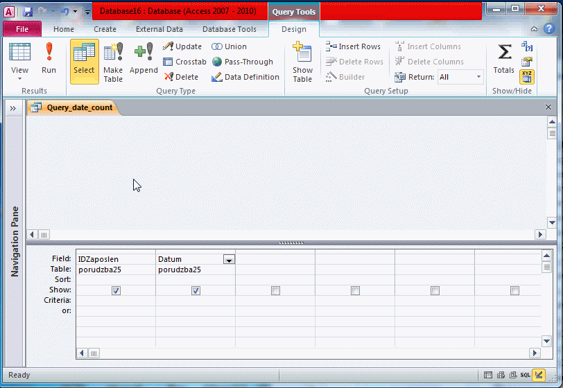Uncheck Show box for Datum column
Screen dimensions: 563x388
click(196, 290)
